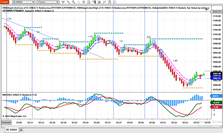Click the +15 annotation text

click(90, 37)
